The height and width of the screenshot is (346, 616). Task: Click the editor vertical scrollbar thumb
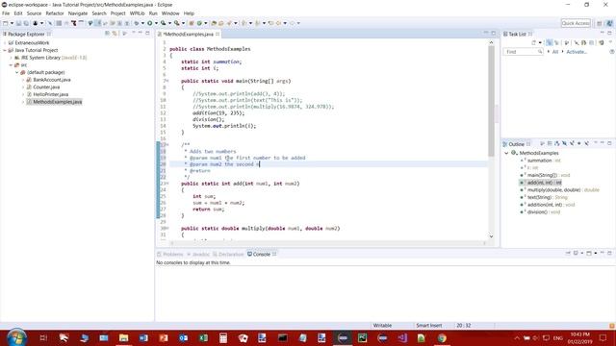pyautogui.click(x=491, y=101)
